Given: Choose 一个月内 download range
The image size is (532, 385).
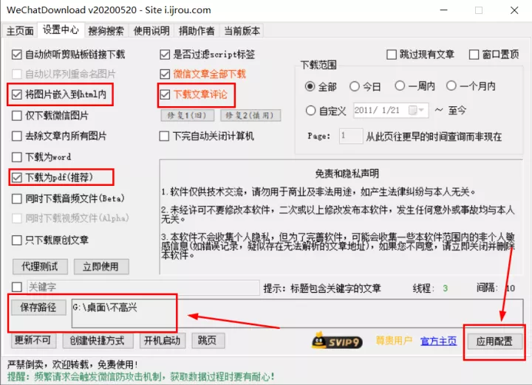Looking at the screenshot, I should point(451,86).
